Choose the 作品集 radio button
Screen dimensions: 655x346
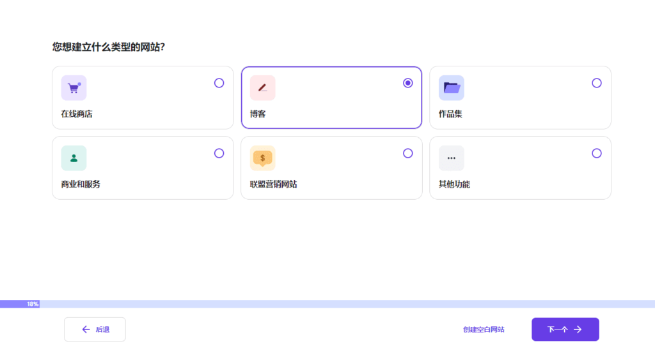[x=597, y=83]
